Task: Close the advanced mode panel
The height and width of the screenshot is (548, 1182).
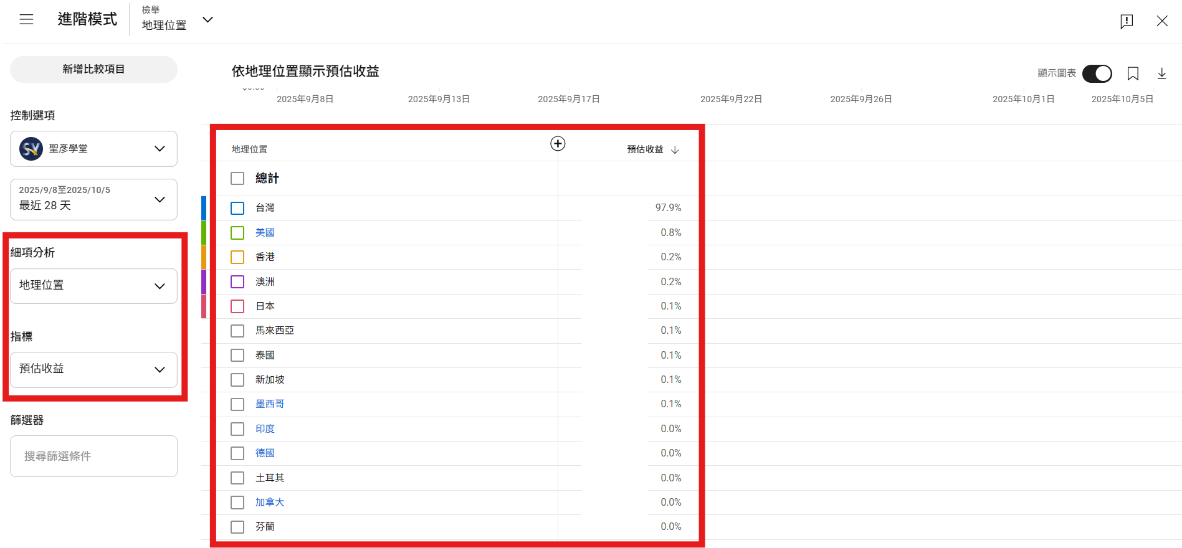Action: (1162, 21)
